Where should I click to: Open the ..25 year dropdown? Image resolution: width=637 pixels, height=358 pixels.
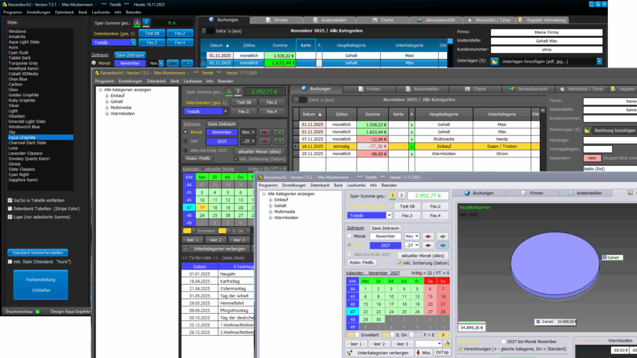pos(249,141)
